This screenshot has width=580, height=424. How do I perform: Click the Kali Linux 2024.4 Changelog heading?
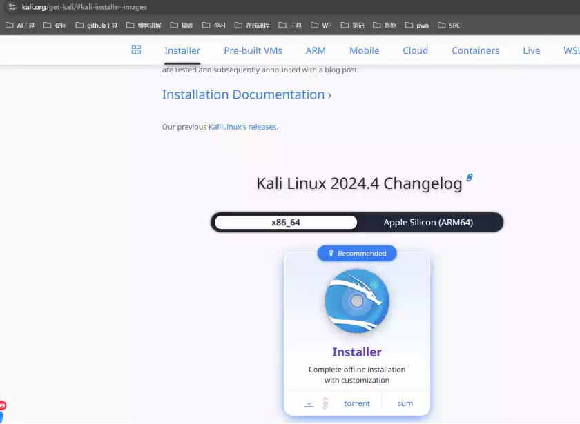tap(359, 183)
